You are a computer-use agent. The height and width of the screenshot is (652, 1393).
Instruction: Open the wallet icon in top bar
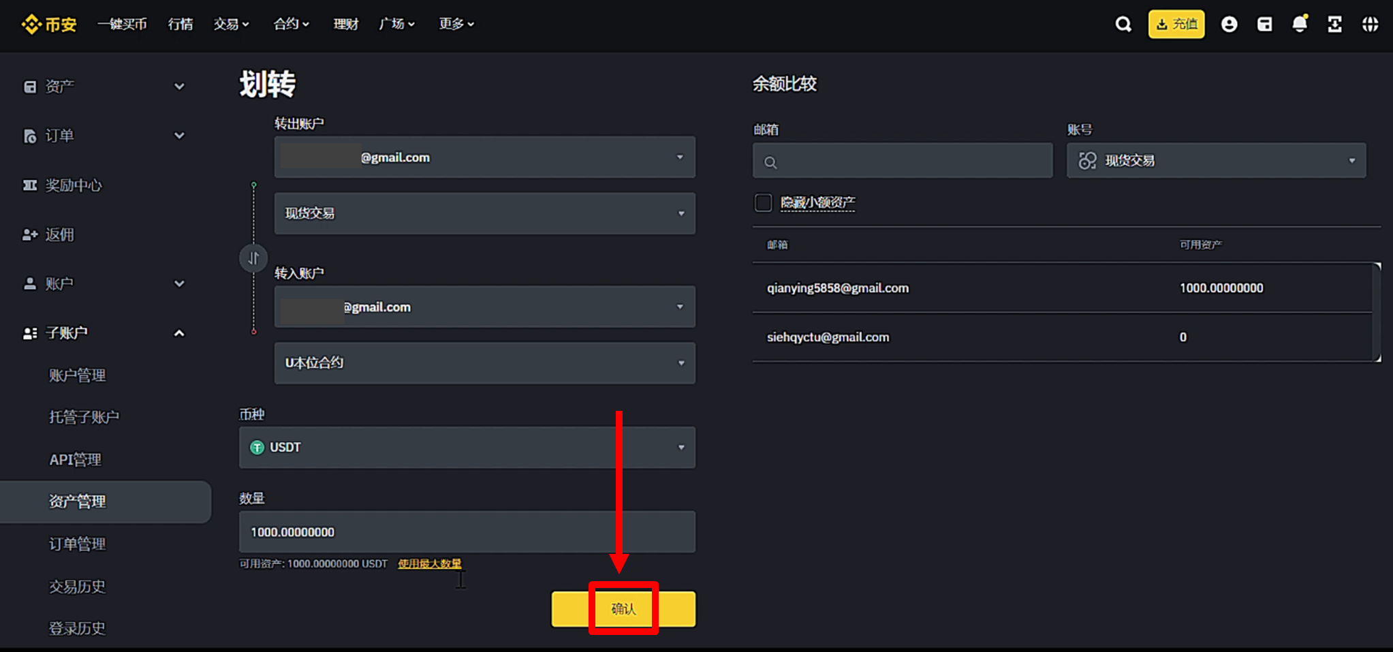tap(1264, 25)
